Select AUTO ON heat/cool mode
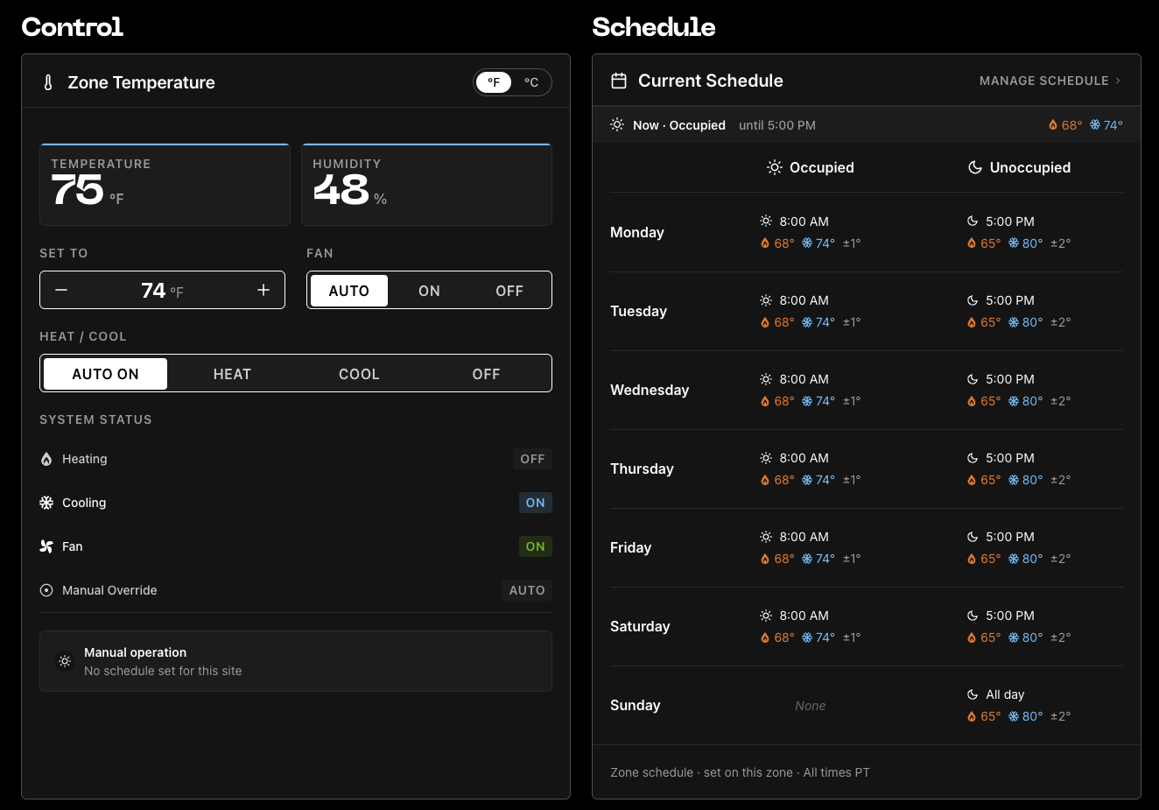Screen dimensions: 1159x810 [105, 374]
